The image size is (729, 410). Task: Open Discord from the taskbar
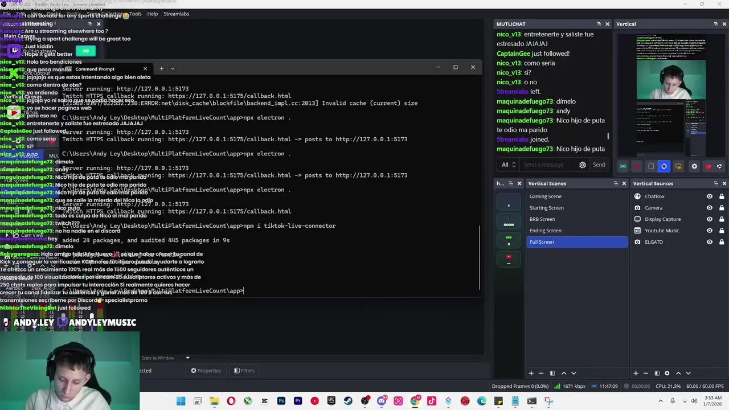tap(382, 401)
